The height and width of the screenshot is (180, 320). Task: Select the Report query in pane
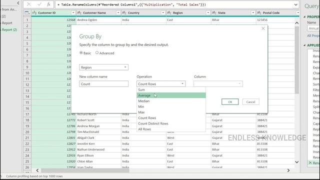(6, 23)
